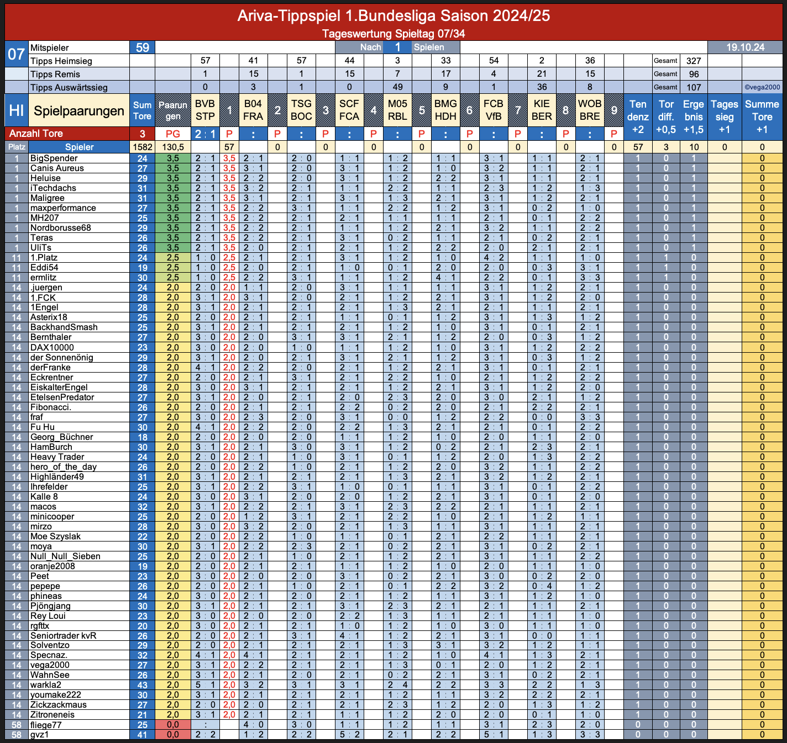This screenshot has height=743, width=787.
Task: Select player name 'hero_of_the_day'
Action: 63,466
